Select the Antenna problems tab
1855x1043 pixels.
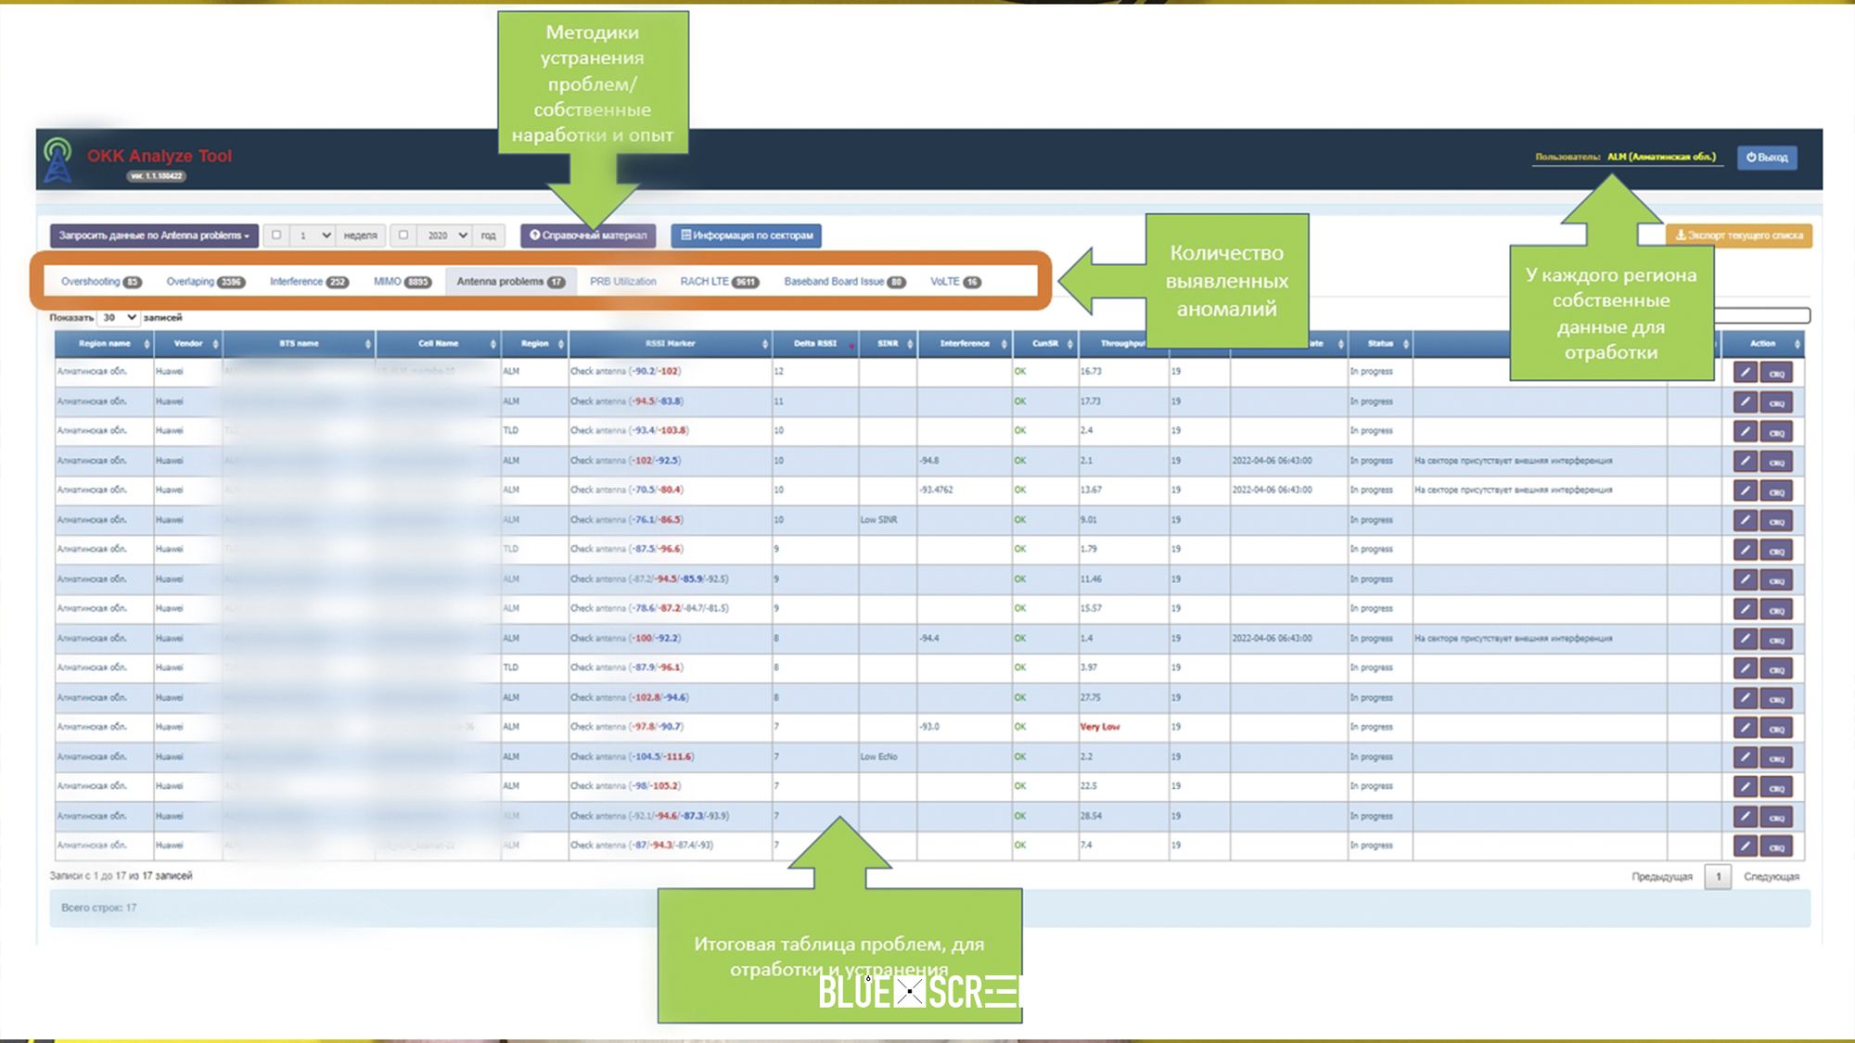(x=510, y=282)
